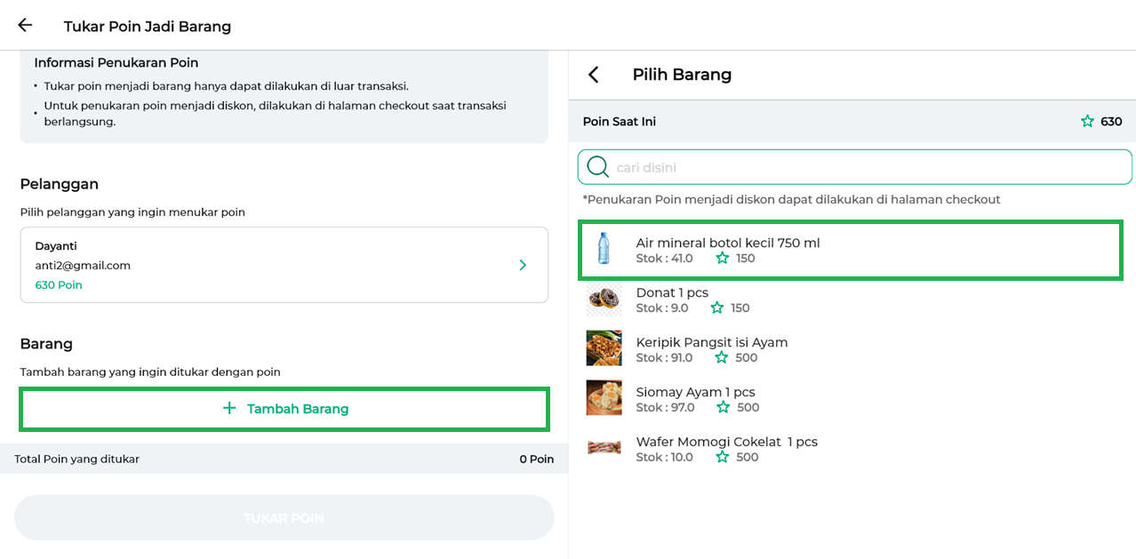Image resolution: width=1136 pixels, height=559 pixels.
Task: Click star icon next to 630 points
Action: 1087,122
